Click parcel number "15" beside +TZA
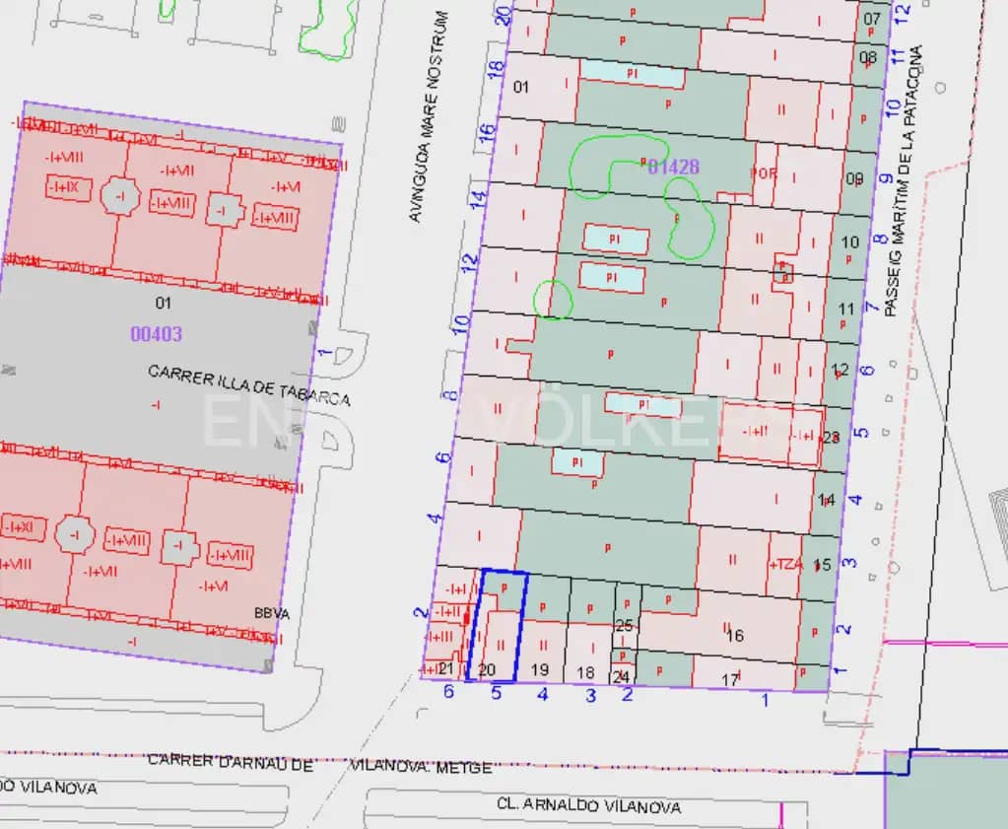This screenshot has height=829, width=1008. coord(822,565)
